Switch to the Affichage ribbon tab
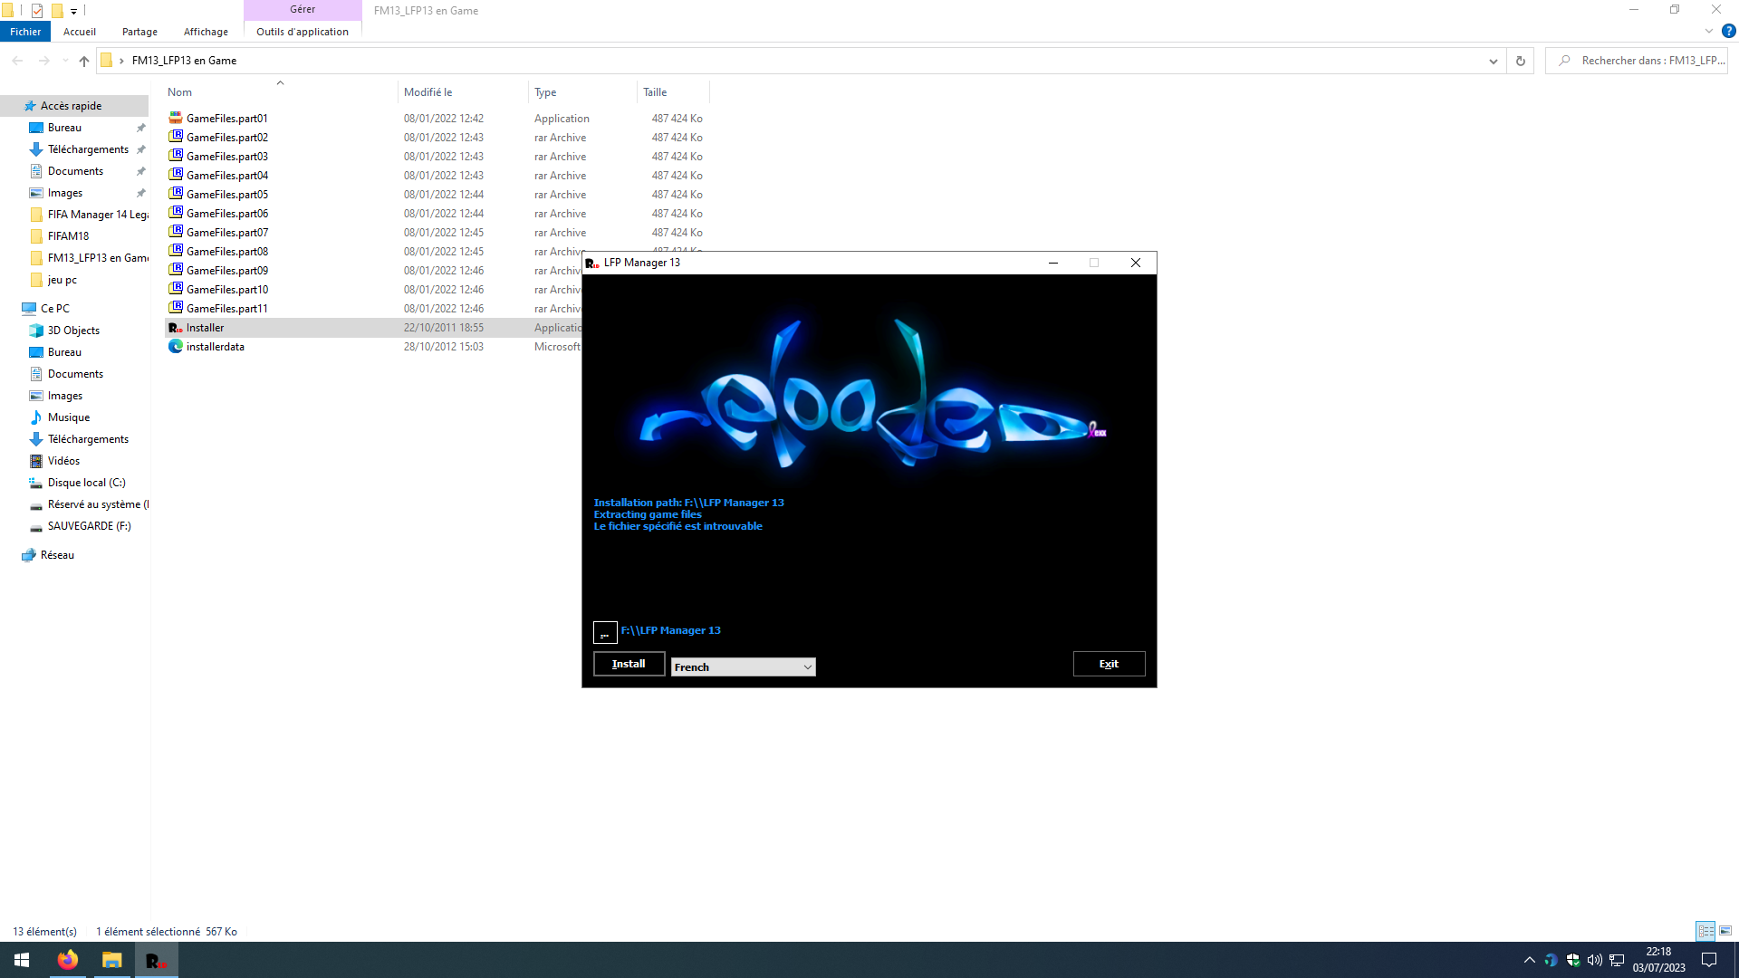Image resolution: width=1739 pixels, height=978 pixels. pyautogui.click(x=206, y=32)
